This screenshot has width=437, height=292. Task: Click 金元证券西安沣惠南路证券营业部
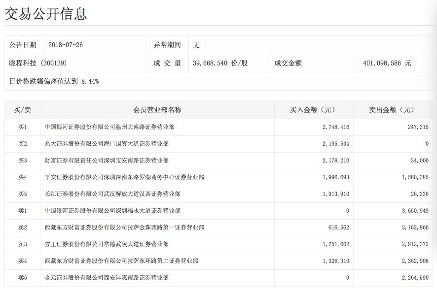coord(106,278)
